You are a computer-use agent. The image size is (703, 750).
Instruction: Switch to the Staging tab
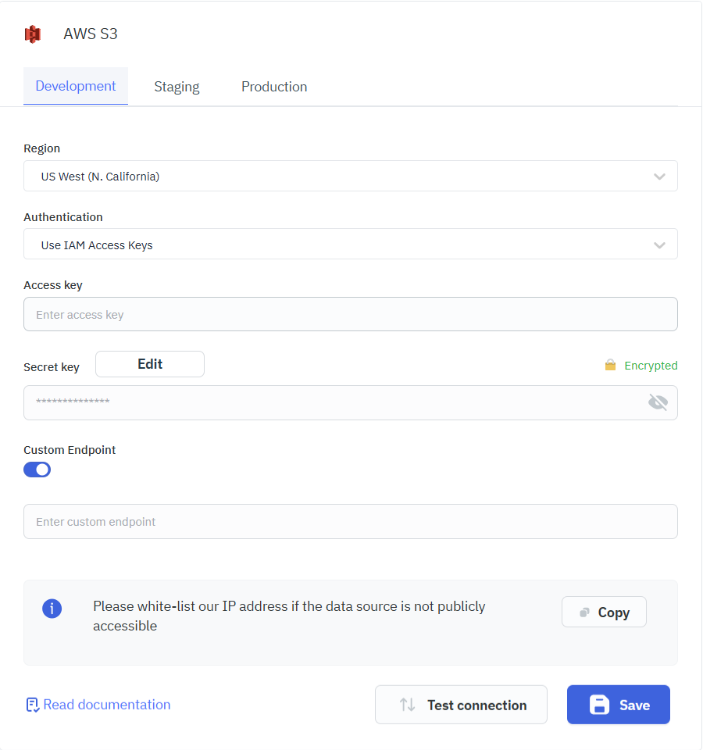point(177,86)
